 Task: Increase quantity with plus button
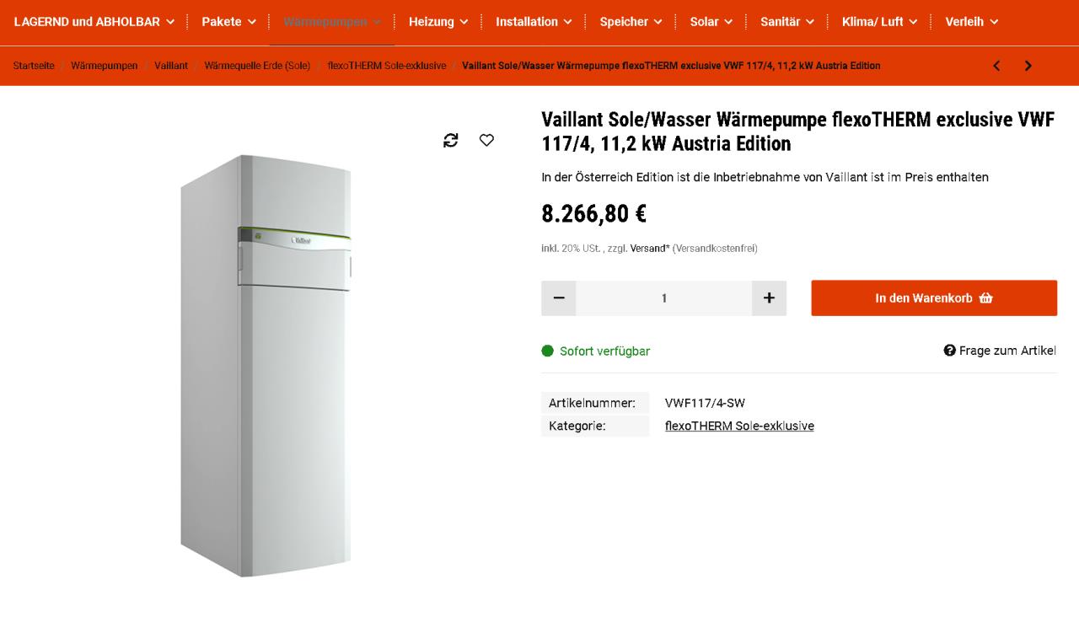click(769, 298)
